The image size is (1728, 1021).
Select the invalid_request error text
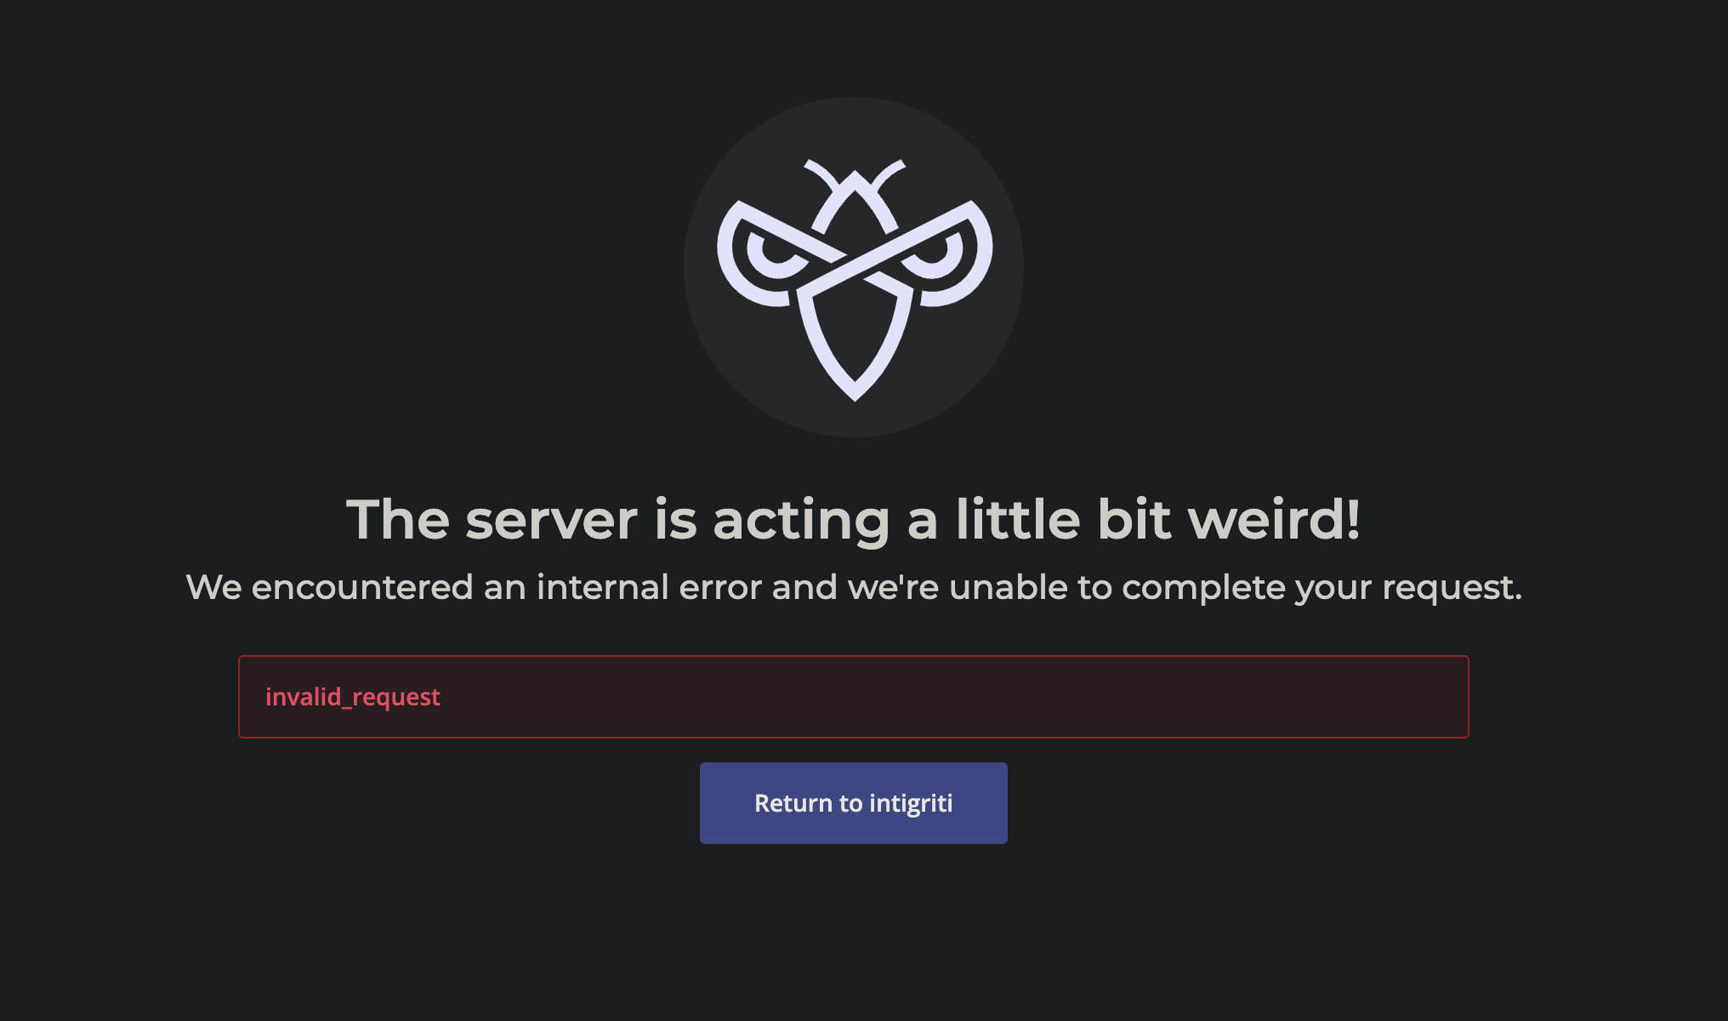353,697
